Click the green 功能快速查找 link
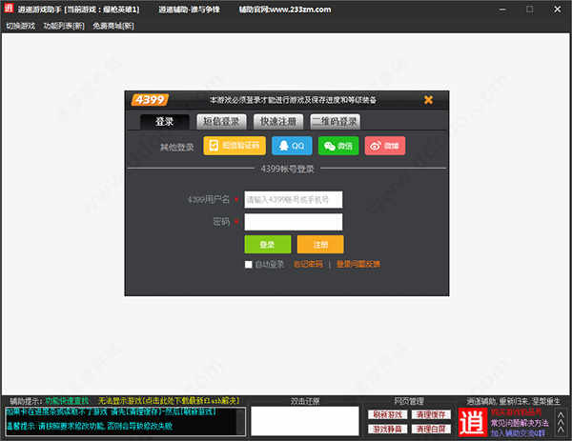 tap(67, 401)
